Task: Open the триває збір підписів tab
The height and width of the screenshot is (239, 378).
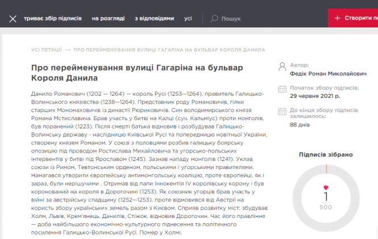Action: pyautogui.click(x=53, y=18)
